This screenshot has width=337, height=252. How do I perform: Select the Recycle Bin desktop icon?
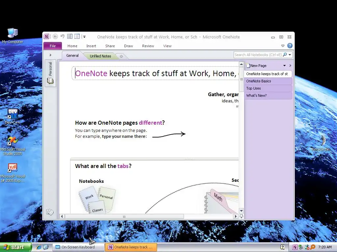pos(321,143)
